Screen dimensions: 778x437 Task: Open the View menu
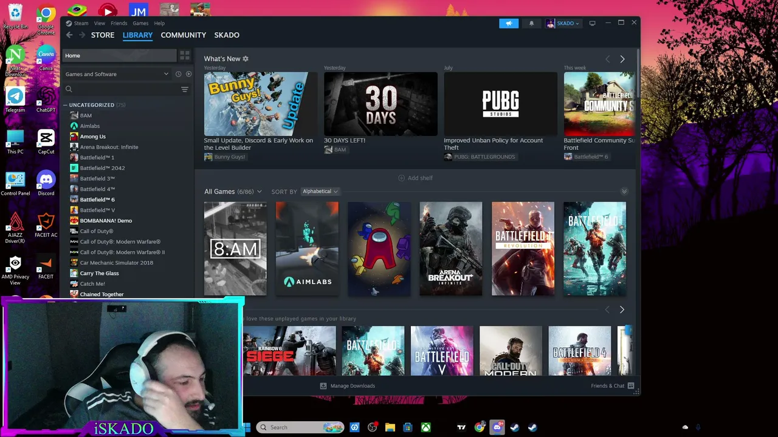[100, 23]
